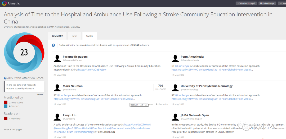Expand MORE under the attention score
The height and width of the screenshot is (139, 286).
41,95
